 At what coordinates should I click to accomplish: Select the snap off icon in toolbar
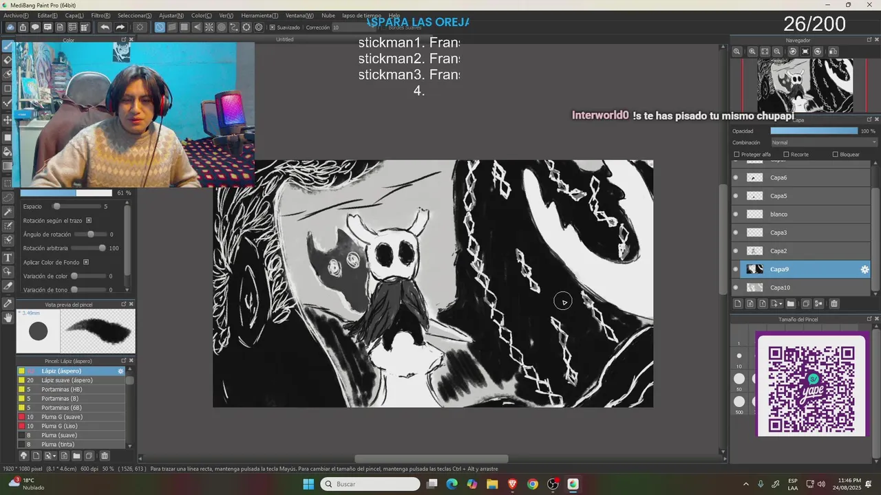pos(160,27)
